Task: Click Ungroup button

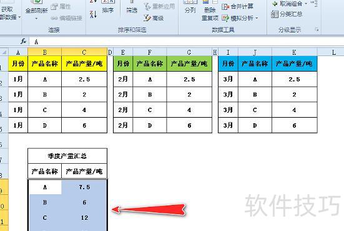Action: [287, 4]
